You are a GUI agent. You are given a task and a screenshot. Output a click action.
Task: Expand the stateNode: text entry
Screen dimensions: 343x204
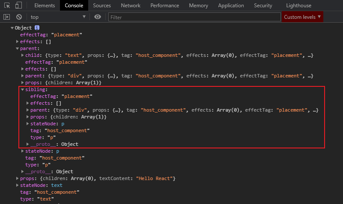click(18, 185)
